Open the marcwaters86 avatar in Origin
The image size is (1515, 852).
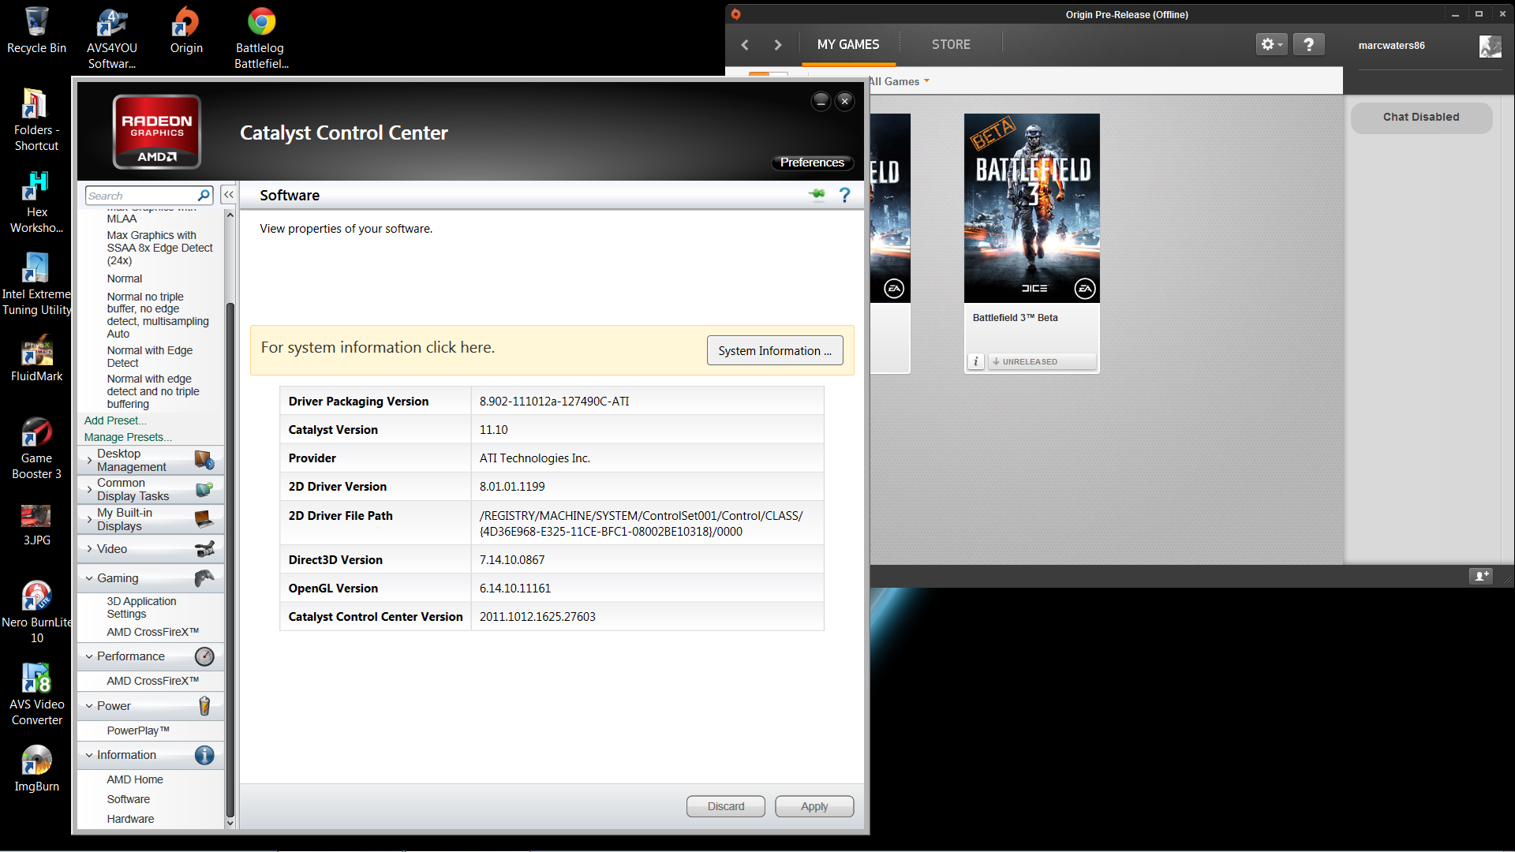pyautogui.click(x=1490, y=47)
